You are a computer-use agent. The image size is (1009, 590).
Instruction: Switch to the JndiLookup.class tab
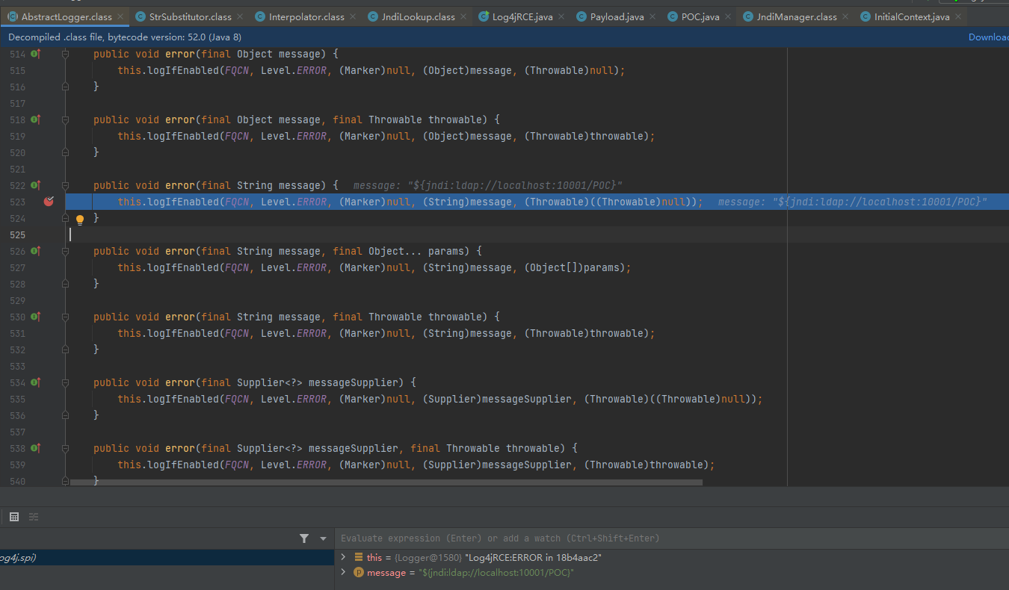[418, 16]
